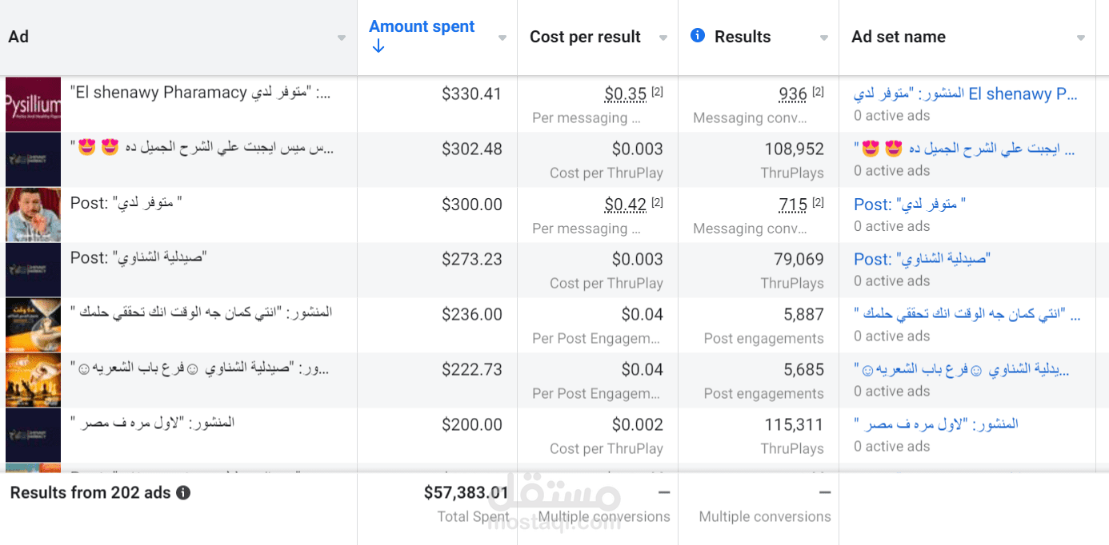The image size is (1109, 545).
Task: Click the $0.42 cost per result value
Action: click(625, 205)
